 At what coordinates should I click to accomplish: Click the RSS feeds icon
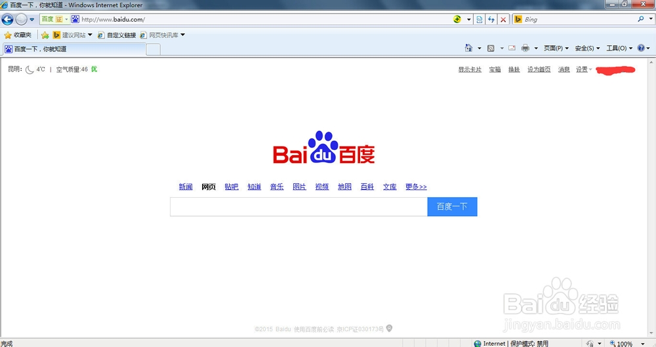491,48
